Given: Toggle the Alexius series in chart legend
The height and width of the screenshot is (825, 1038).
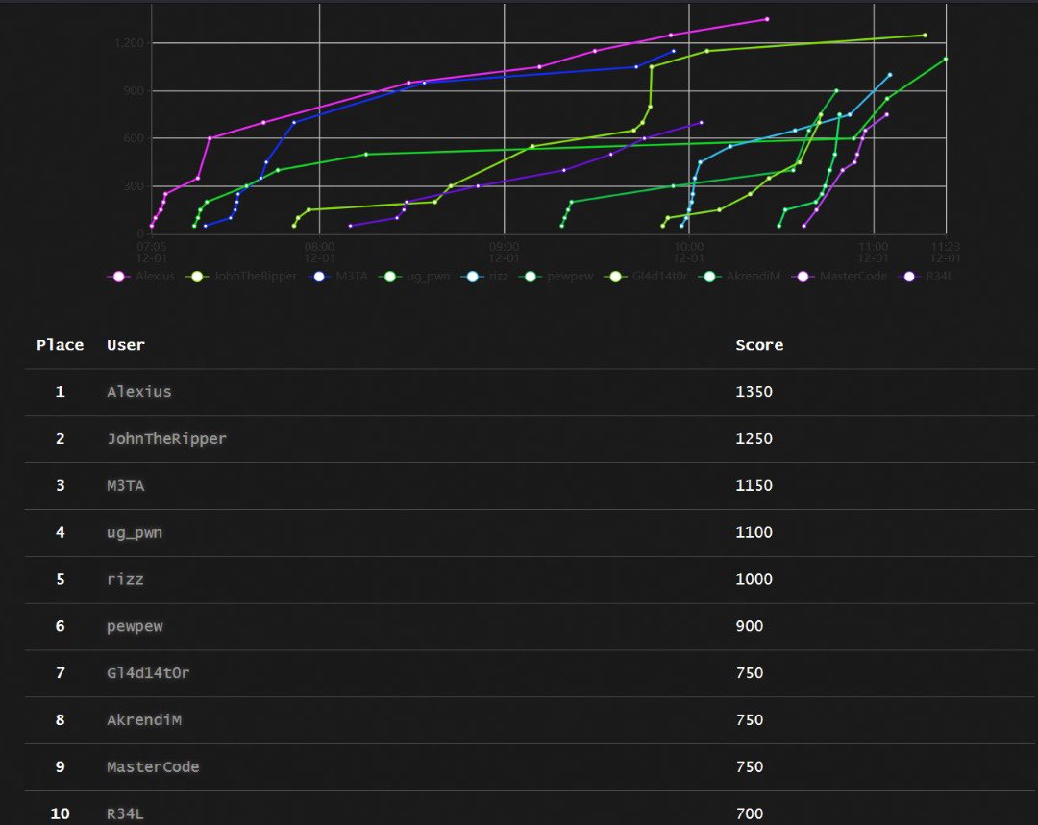Looking at the screenshot, I should click(141, 276).
